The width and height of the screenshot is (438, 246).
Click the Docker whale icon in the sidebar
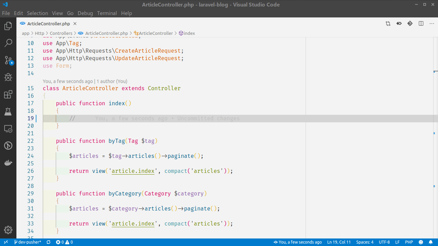pyautogui.click(x=8, y=163)
